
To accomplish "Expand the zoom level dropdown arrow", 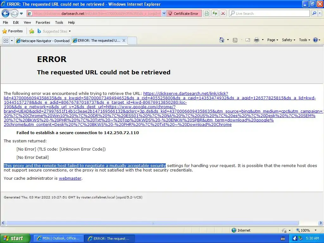I will click(x=315, y=230).
